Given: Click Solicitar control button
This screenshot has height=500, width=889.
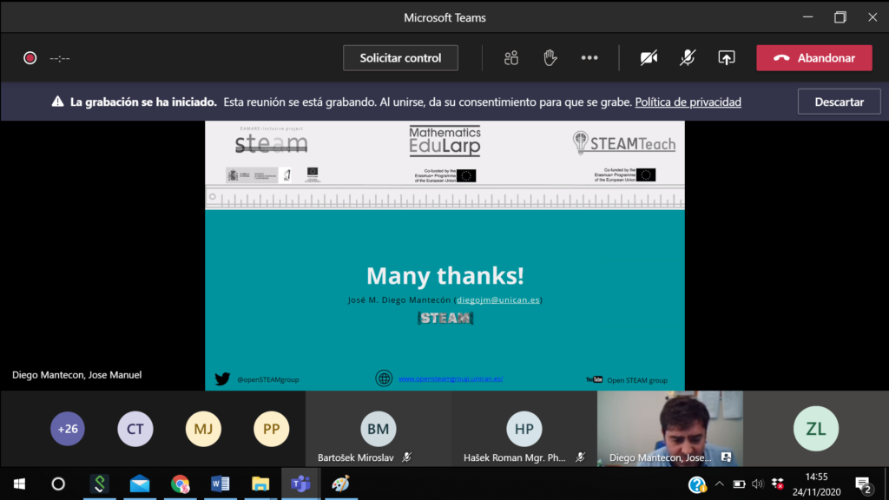Looking at the screenshot, I should [400, 58].
